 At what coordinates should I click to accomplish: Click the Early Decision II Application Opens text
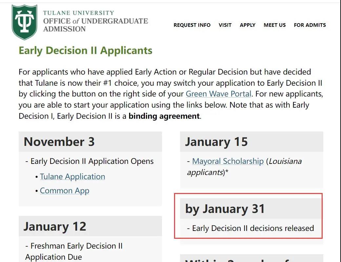(92, 161)
